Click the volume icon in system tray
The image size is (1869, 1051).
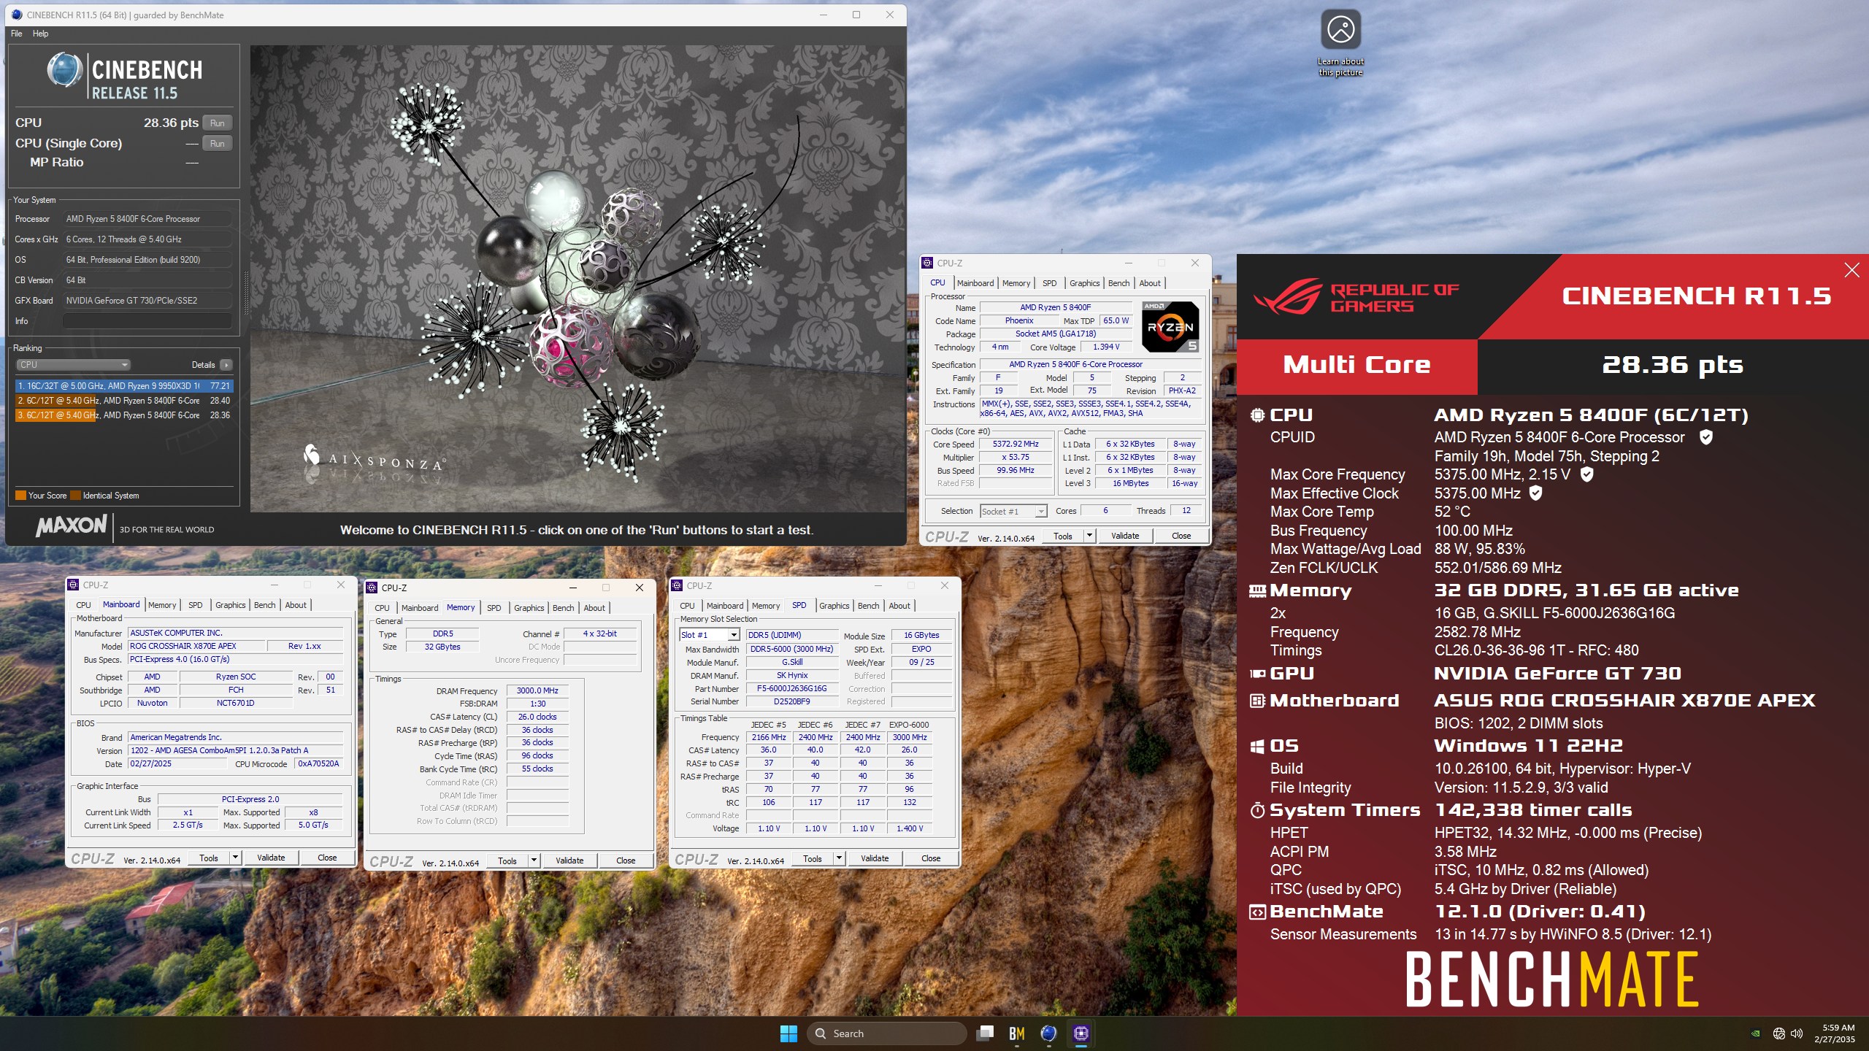point(1797,1033)
